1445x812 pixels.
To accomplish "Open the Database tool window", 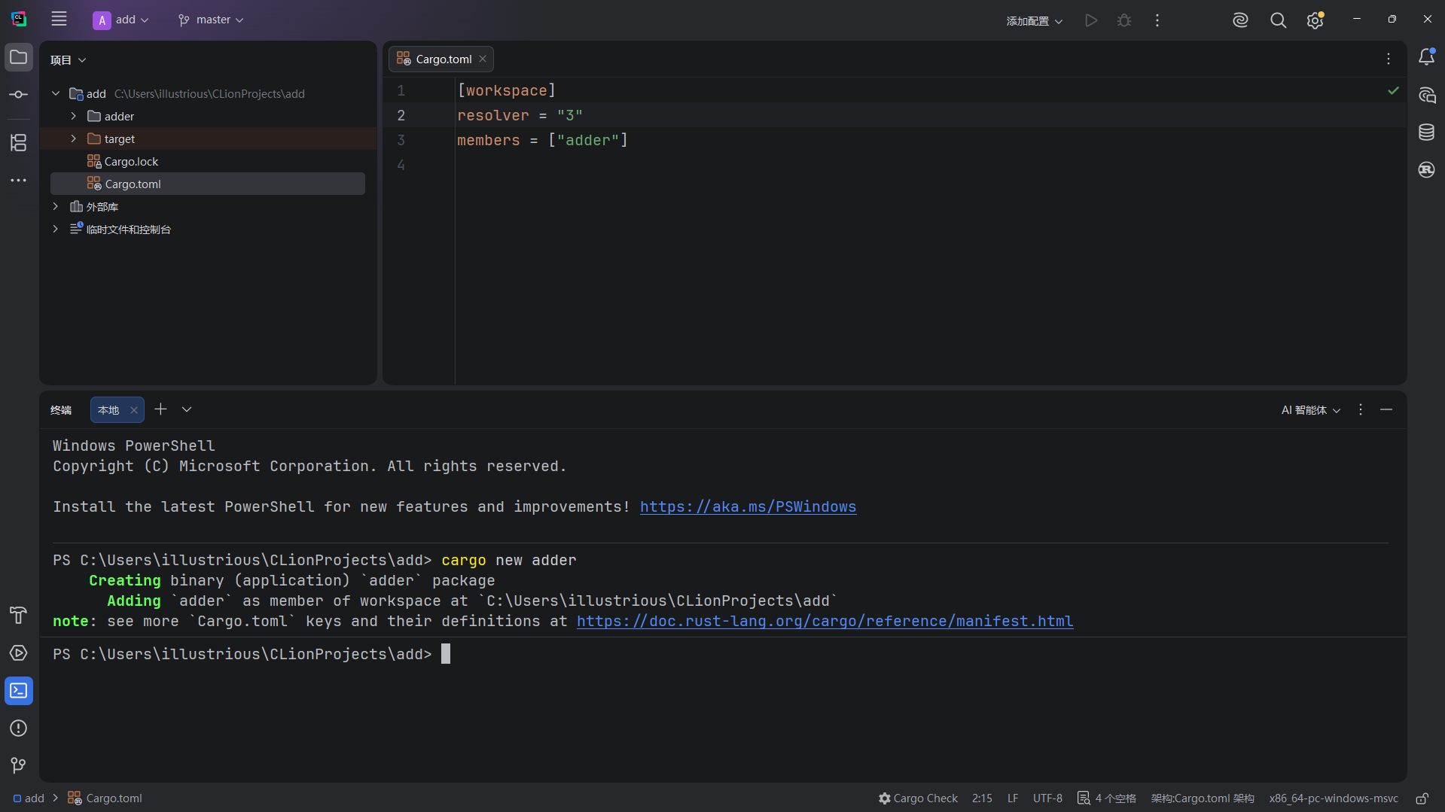I will pos(1427,132).
